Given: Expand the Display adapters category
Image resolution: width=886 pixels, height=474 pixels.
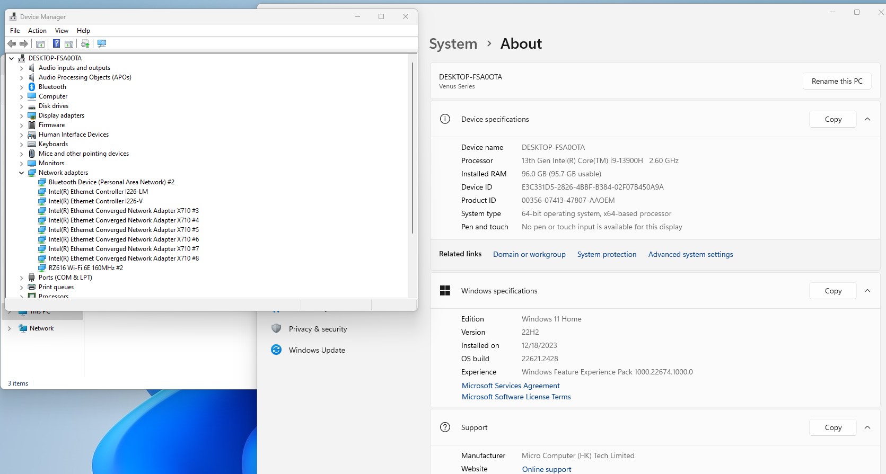Looking at the screenshot, I should pyautogui.click(x=22, y=115).
